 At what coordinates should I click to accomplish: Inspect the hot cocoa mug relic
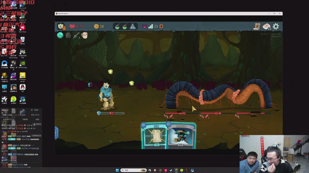[x=84, y=35]
